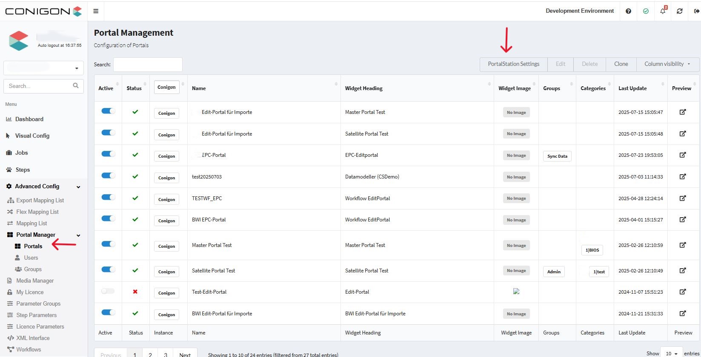Disable the TESTWF_EPC active toggle

(x=108, y=197)
